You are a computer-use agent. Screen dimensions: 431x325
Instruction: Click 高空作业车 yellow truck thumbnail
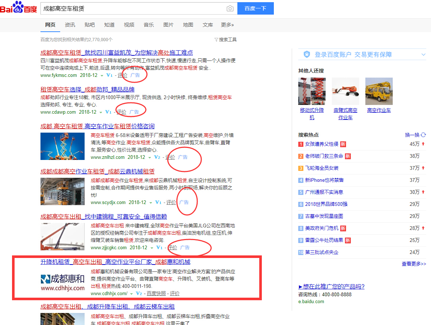(x=379, y=91)
